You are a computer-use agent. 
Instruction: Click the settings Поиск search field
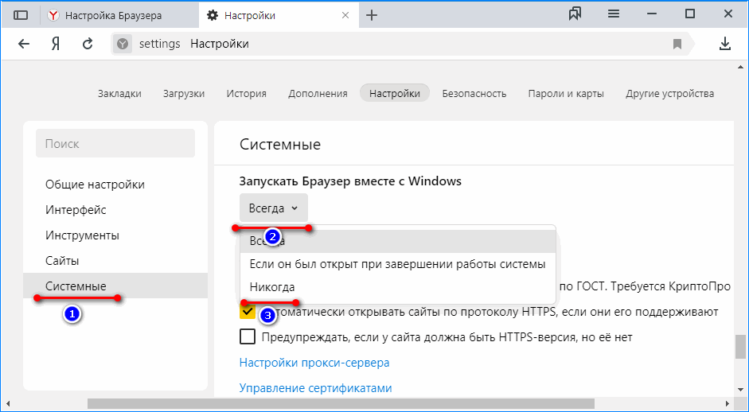point(115,144)
